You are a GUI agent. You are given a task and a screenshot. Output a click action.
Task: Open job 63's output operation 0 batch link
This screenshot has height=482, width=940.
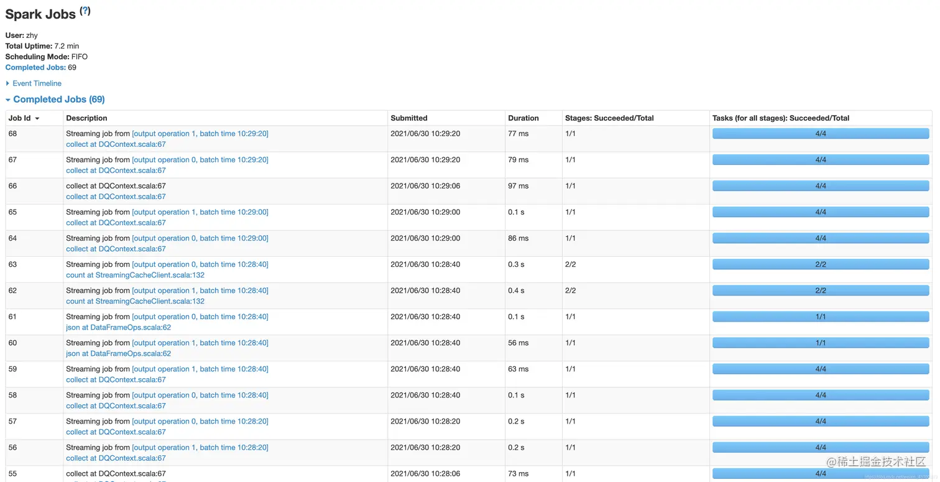point(200,264)
